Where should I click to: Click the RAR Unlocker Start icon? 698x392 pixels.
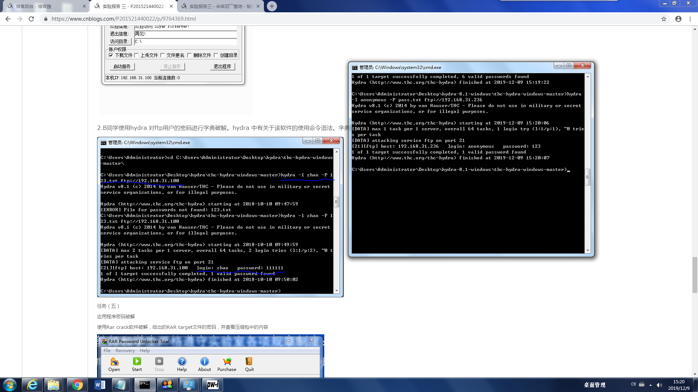click(x=137, y=362)
